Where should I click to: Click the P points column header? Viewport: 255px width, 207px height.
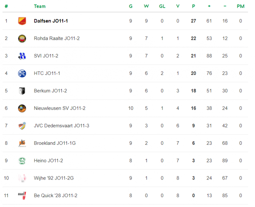[x=193, y=6]
